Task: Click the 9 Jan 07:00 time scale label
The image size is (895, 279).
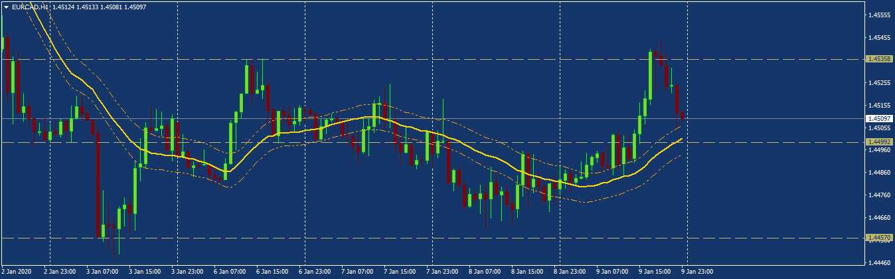Action: pyautogui.click(x=611, y=272)
